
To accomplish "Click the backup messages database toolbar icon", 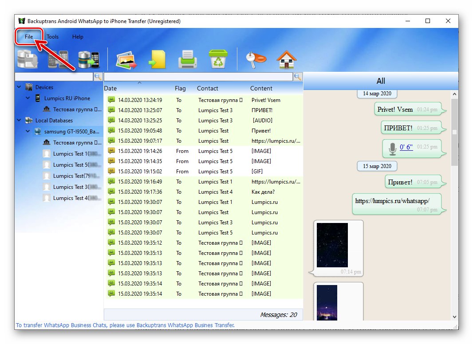I will pyautogui.click(x=28, y=59).
